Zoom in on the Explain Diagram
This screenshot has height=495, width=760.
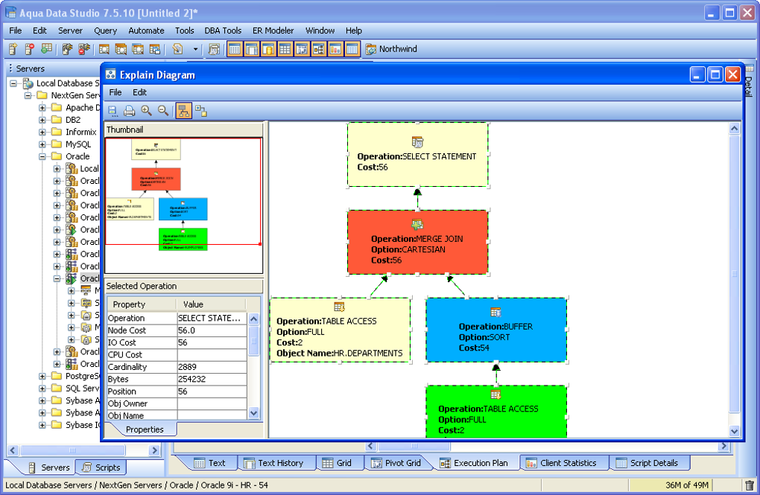[x=146, y=111]
